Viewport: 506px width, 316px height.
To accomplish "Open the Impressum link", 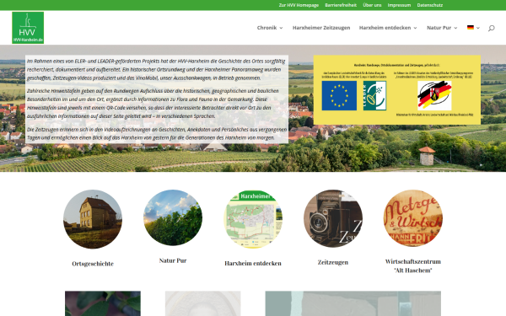I will 399,5.
